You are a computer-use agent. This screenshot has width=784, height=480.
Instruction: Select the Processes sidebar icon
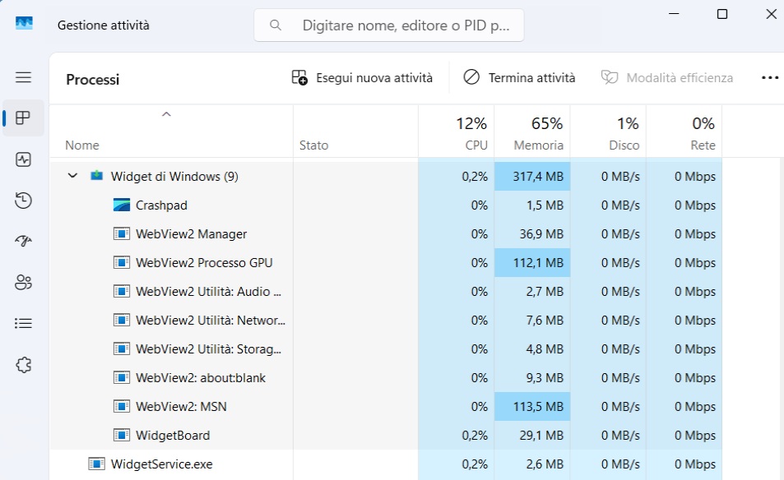pyautogui.click(x=23, y=118)
